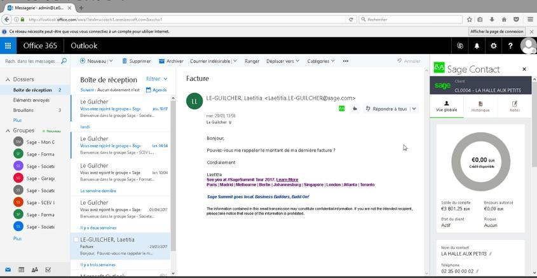This screenshot has height=278, width=537.
Task: Click the search magnifier in message search
Action: 64,61
